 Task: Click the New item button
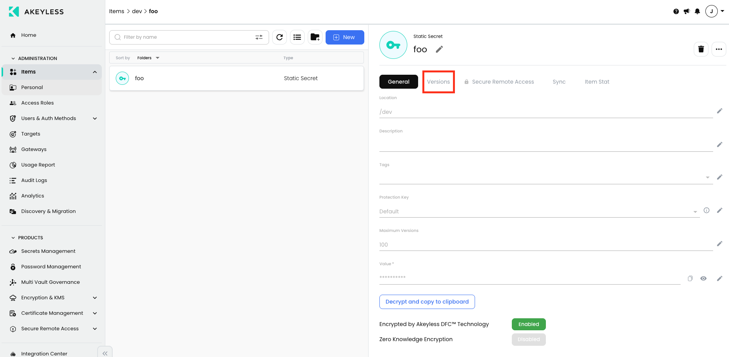[x=345, y=37]
